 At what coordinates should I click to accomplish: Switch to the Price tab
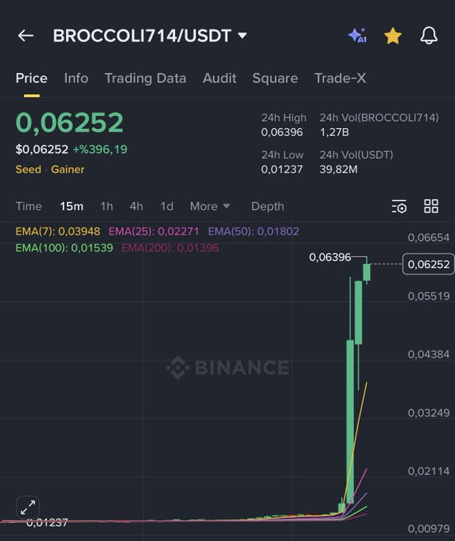(x=31, y=78)
